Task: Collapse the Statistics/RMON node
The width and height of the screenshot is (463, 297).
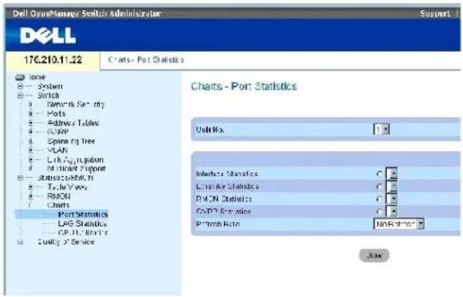Action: 20,178
